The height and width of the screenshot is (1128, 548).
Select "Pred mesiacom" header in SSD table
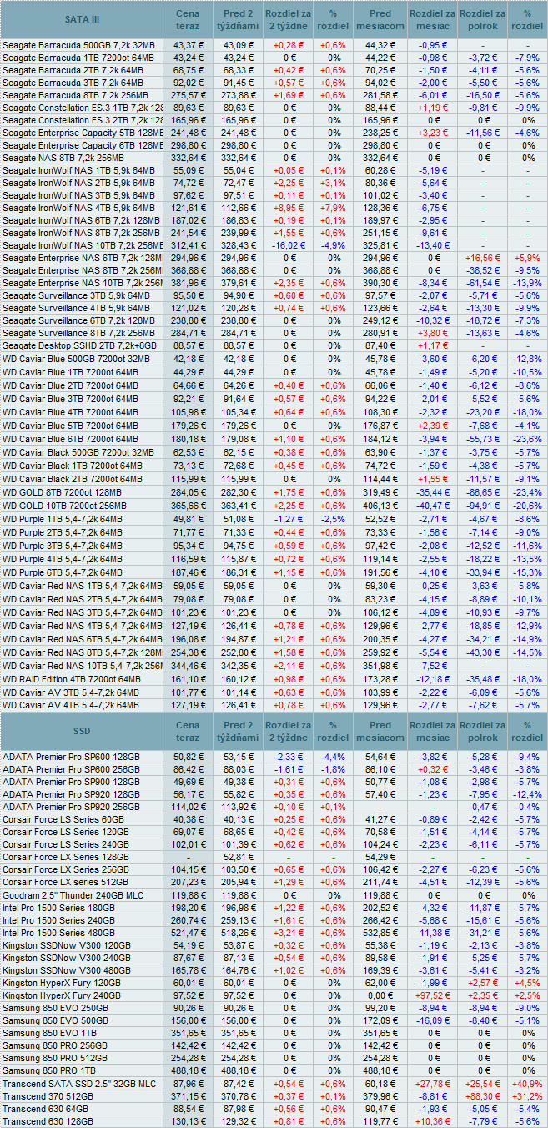[380, 731]
